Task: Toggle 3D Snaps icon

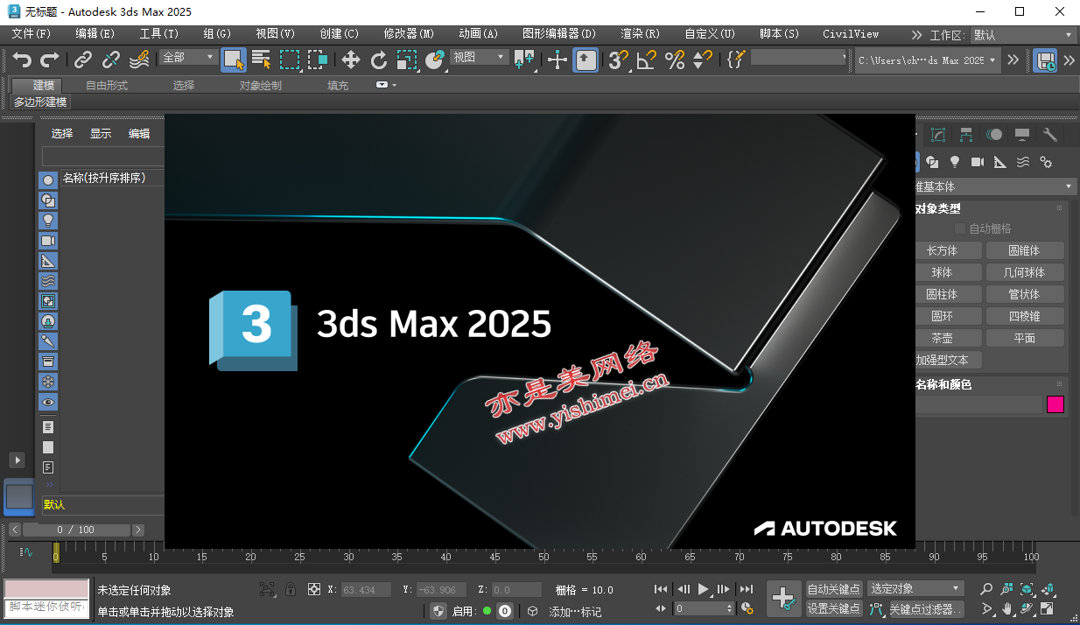Action: (x=619, y=60)
